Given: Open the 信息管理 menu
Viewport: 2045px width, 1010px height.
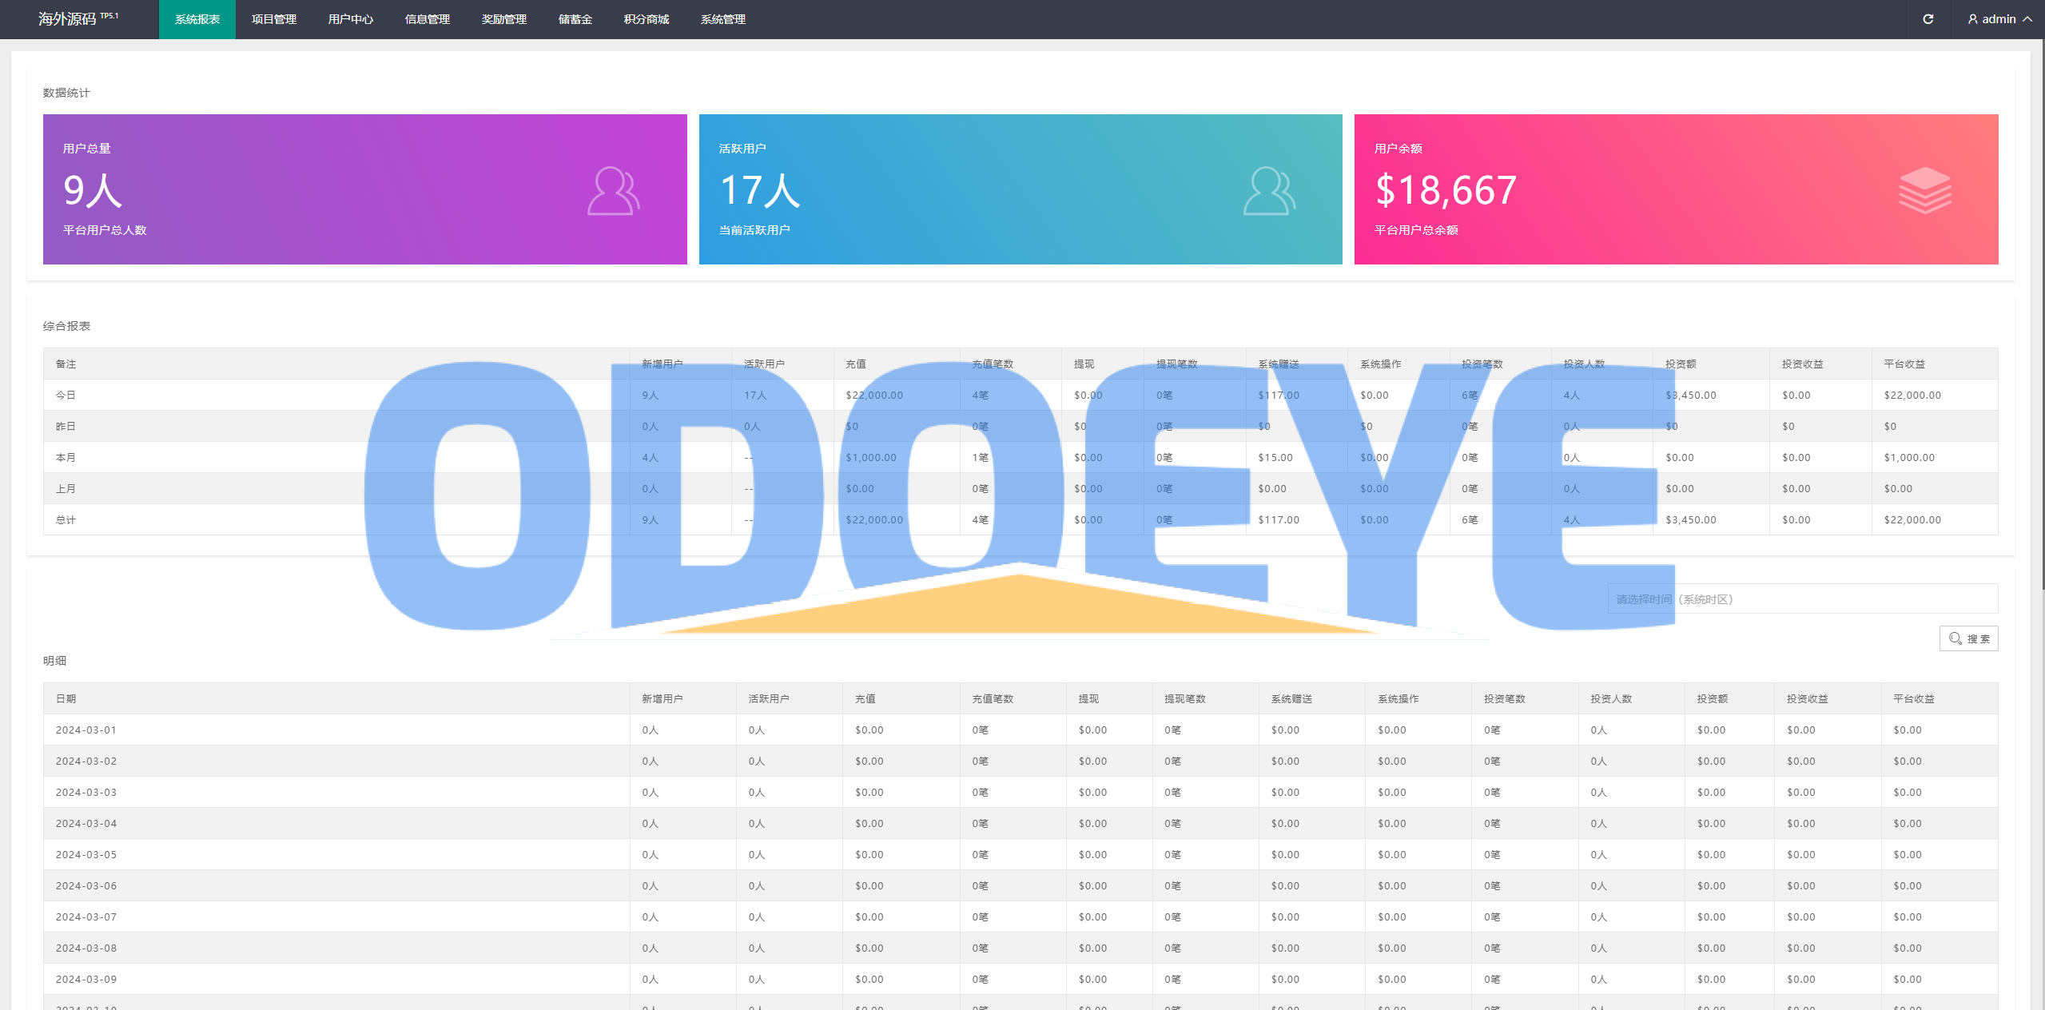Looking at the screenshot, I should click(428, 19).
